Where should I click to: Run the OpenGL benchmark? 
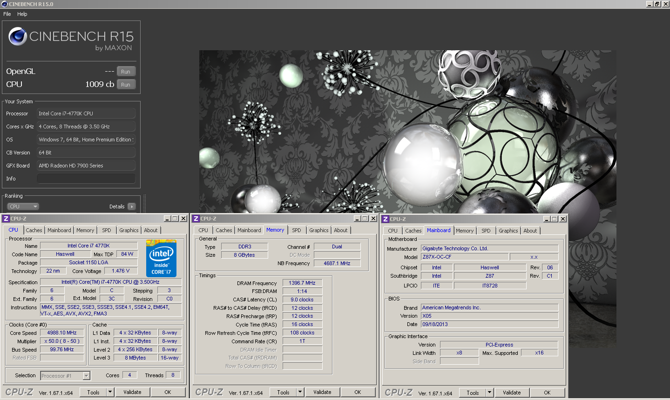pyautogui.click(x=126, y=72)
